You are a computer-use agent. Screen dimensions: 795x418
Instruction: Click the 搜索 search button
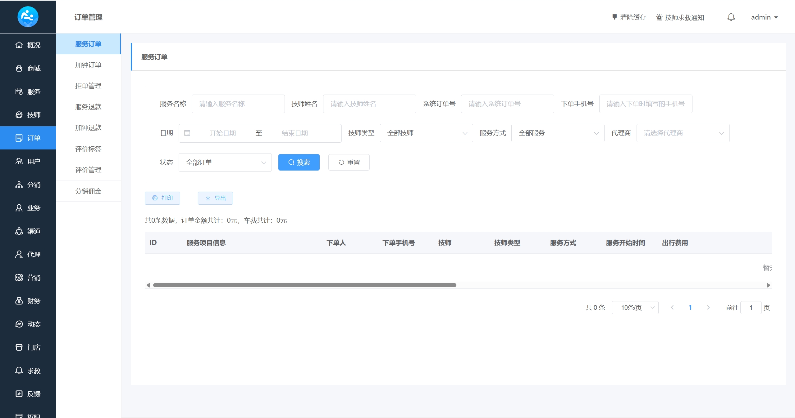pos(299,162)
